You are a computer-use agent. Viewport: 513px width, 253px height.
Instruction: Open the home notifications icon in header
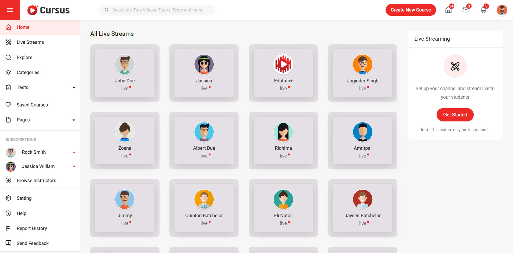click(x=448, y=10)
